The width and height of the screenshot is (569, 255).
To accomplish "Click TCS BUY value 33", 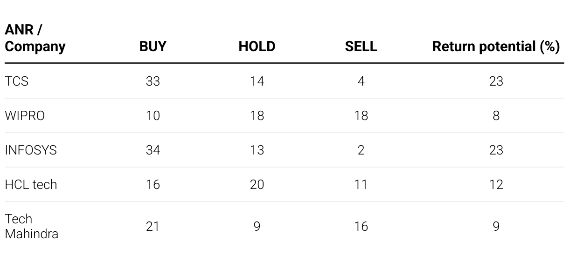I will tap(153, 81).
